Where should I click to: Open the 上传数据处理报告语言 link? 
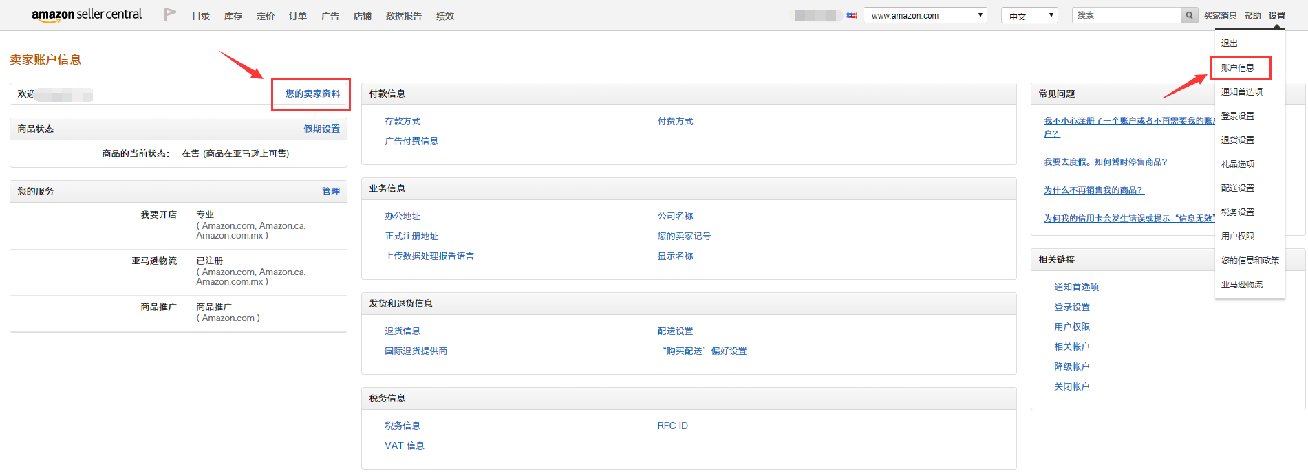click(x=429, y=256)
